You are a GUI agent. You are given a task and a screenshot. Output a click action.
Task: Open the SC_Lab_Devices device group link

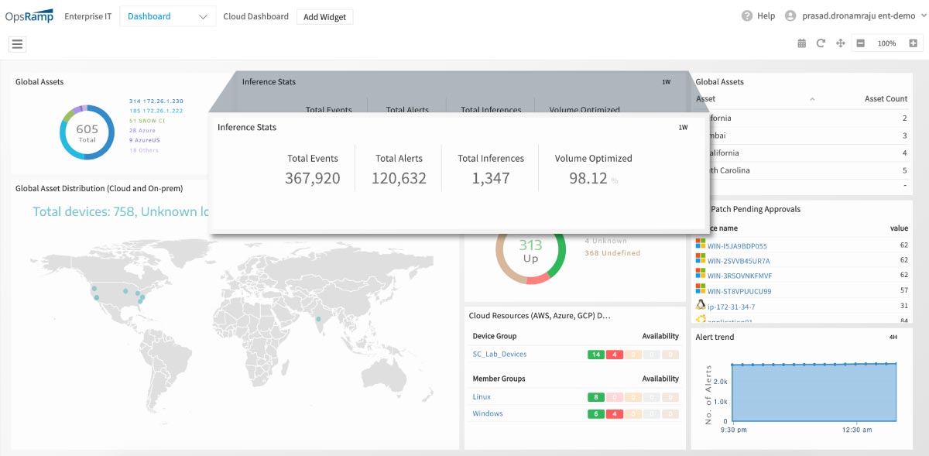tap(499, 355)
